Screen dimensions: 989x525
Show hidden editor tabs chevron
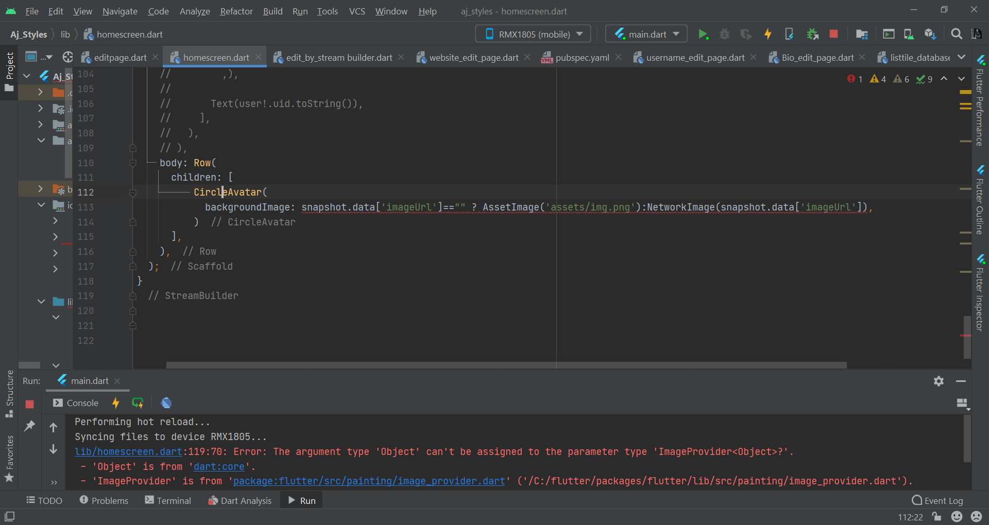point(961,57)
